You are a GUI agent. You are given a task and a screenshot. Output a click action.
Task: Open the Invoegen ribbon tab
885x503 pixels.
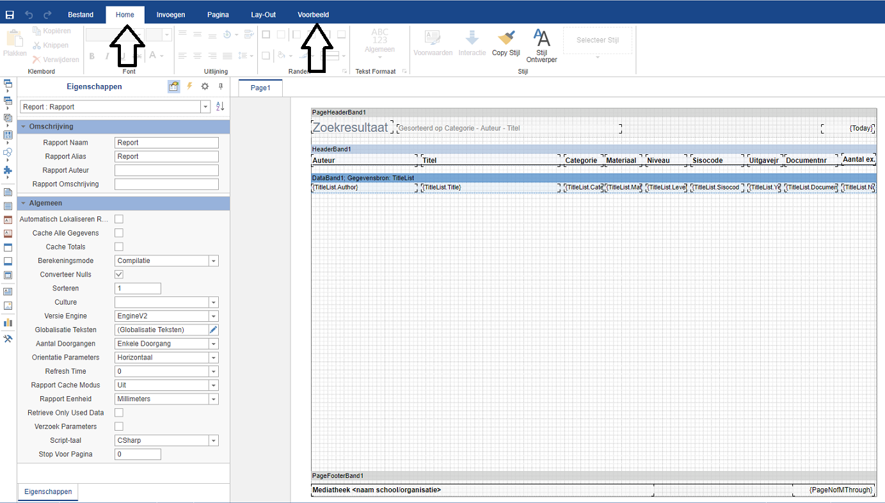click(171, 15)
